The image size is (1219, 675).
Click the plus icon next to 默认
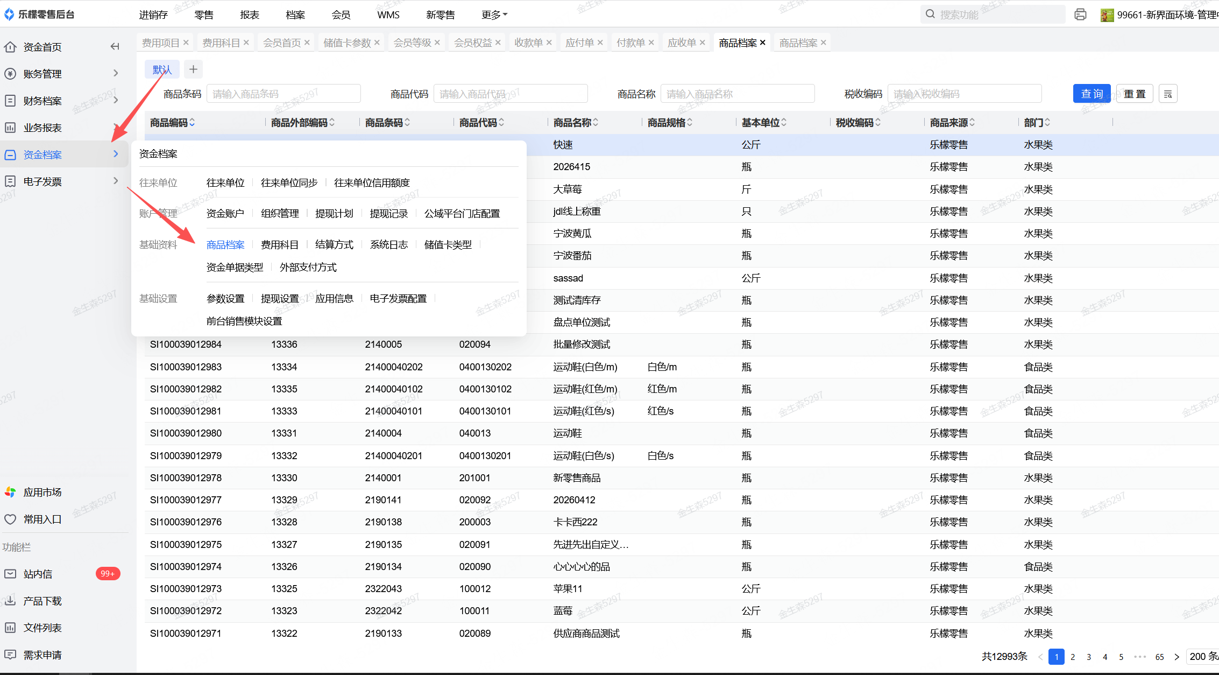pyautogui.click(x=194, y=69)
